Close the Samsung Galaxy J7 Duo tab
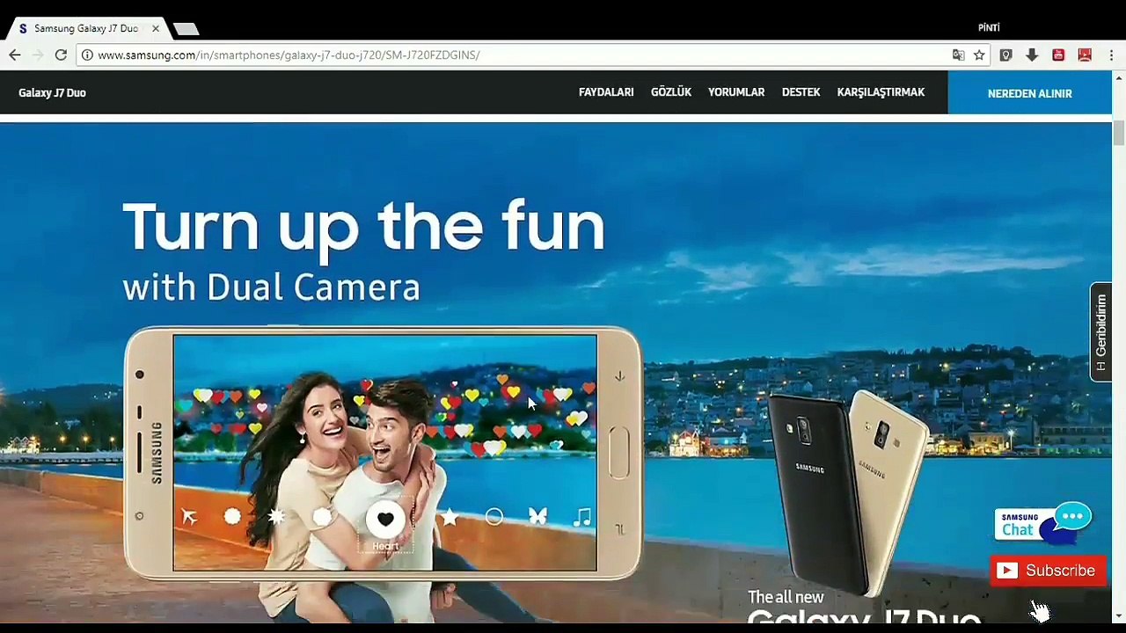1126x633 pixels. 156,28
